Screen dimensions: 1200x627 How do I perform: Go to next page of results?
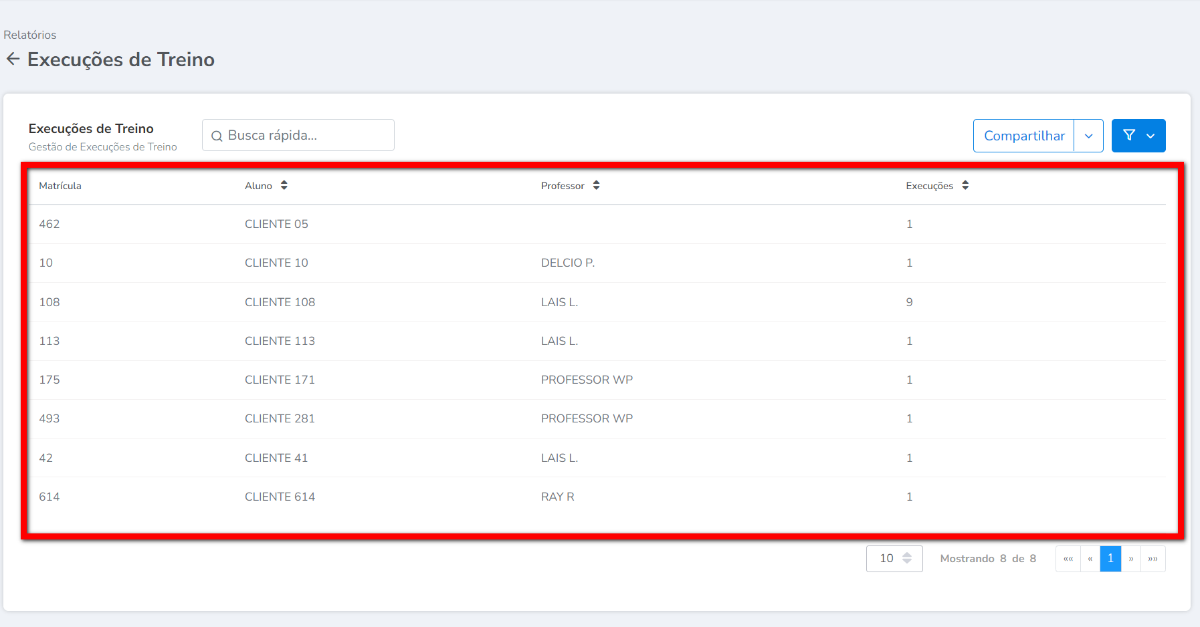pyautogui.click(x=1131, y=559)
